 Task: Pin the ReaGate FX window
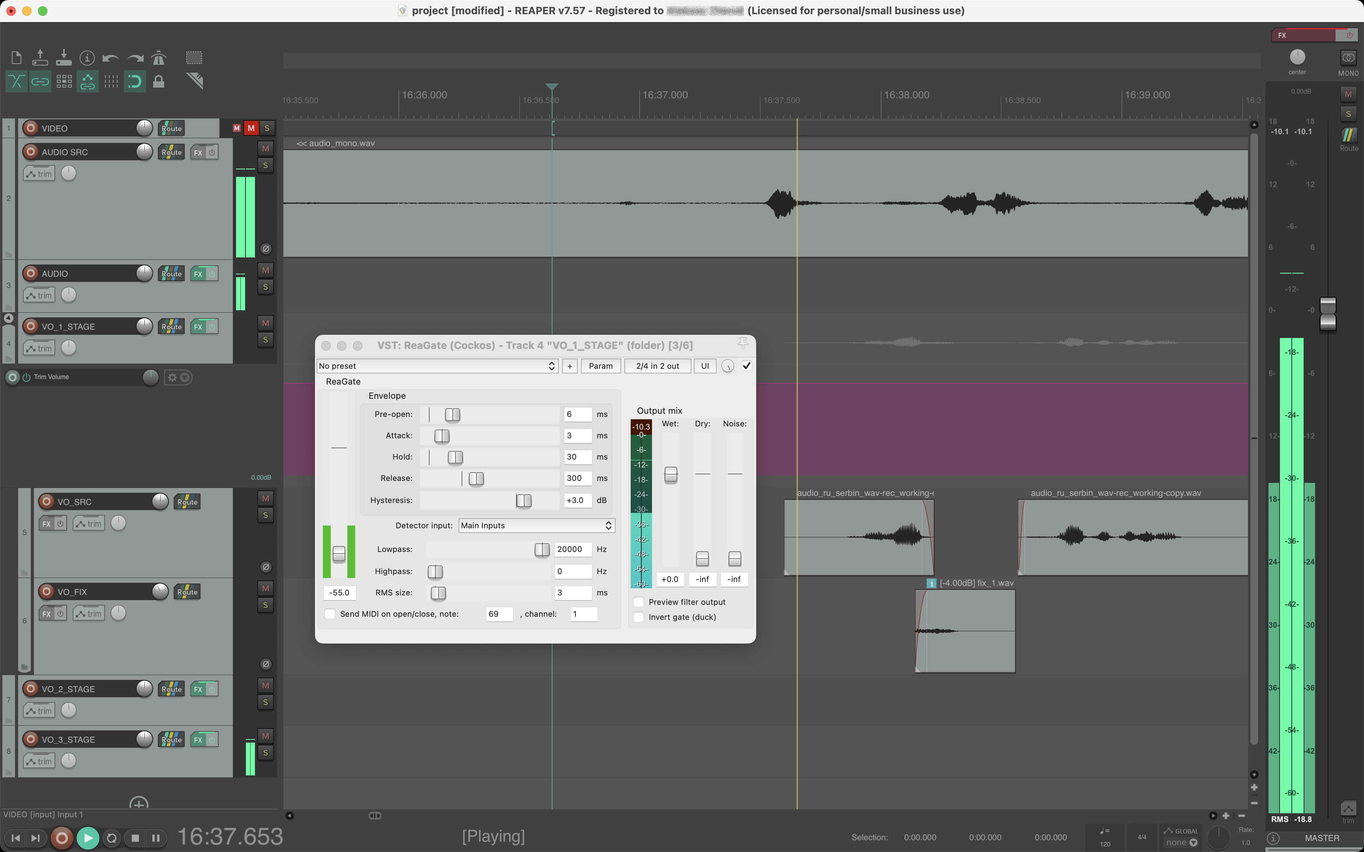pyautogui.click(x=743, y=343)
